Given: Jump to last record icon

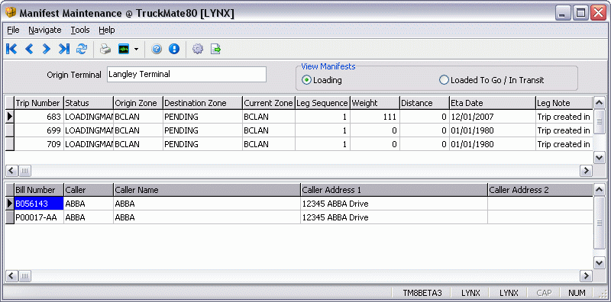Looking at the screenshot, I should [x=64, y=49].
